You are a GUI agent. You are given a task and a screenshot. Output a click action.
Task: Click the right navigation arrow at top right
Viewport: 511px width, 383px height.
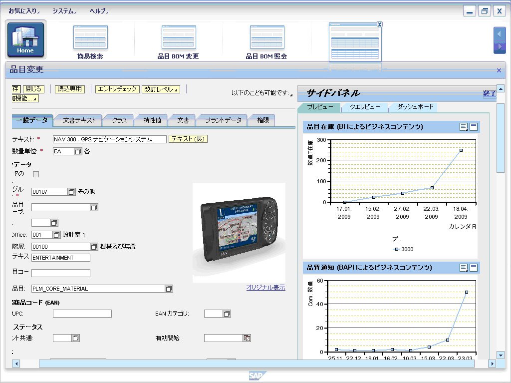click(500, 47)
